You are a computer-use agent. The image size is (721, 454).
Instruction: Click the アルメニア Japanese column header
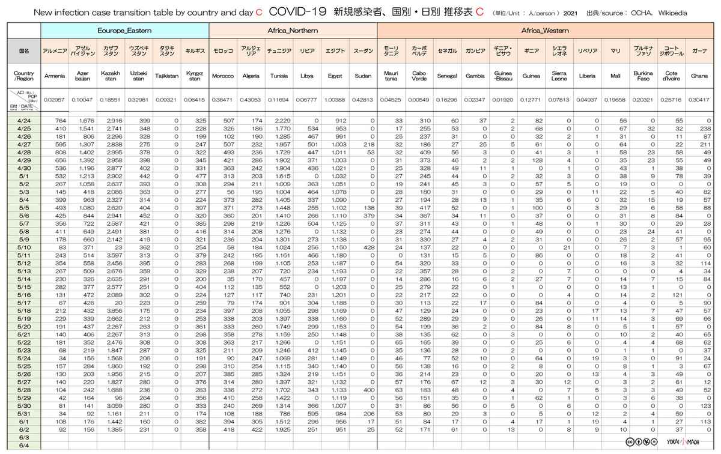55,51
